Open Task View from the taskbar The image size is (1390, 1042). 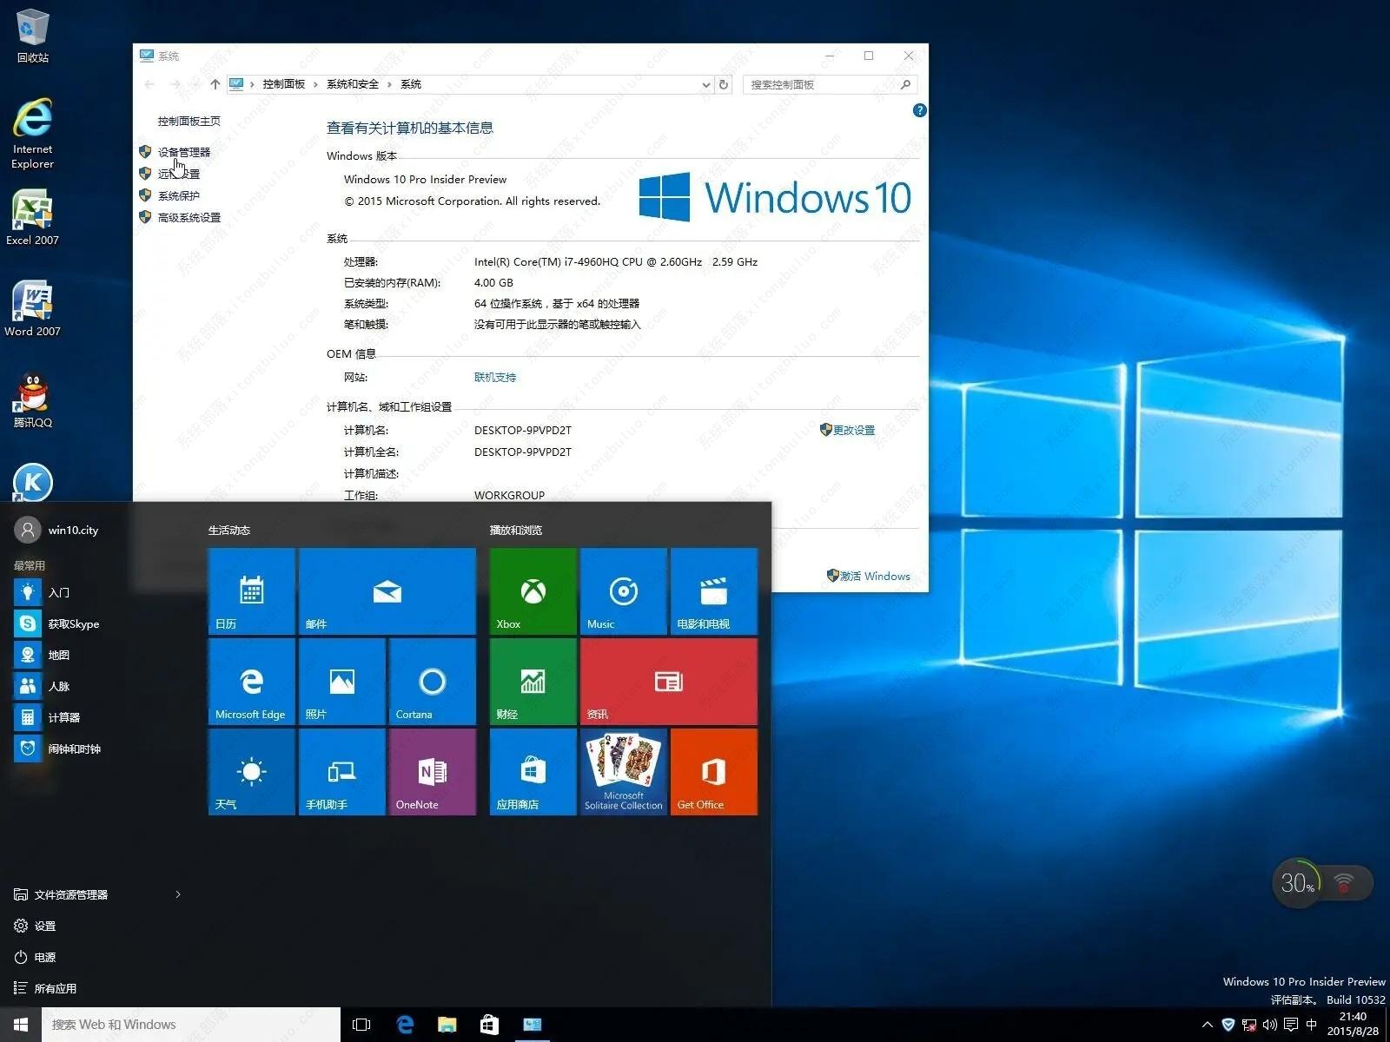point(361,1024)
